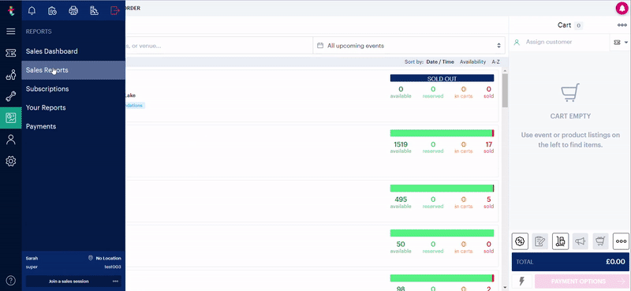Click Join a sales session button

69,282
